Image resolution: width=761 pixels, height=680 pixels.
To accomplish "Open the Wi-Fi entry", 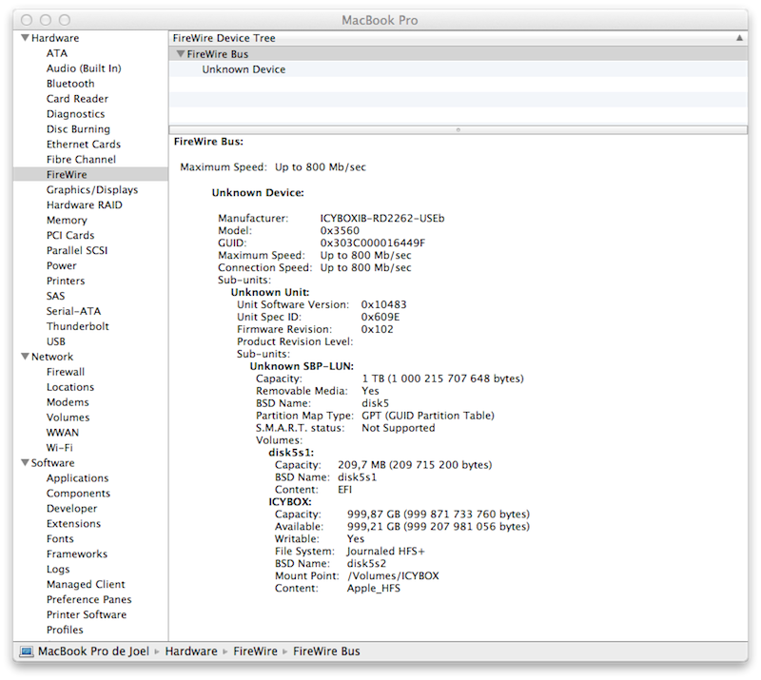I will [59, 448].
